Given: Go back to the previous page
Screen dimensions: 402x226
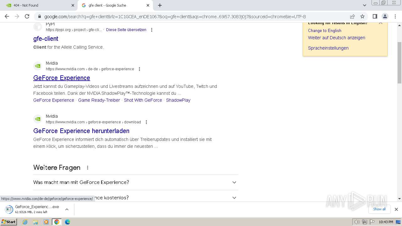Looking at the screenshot, I should coord(7,16).
